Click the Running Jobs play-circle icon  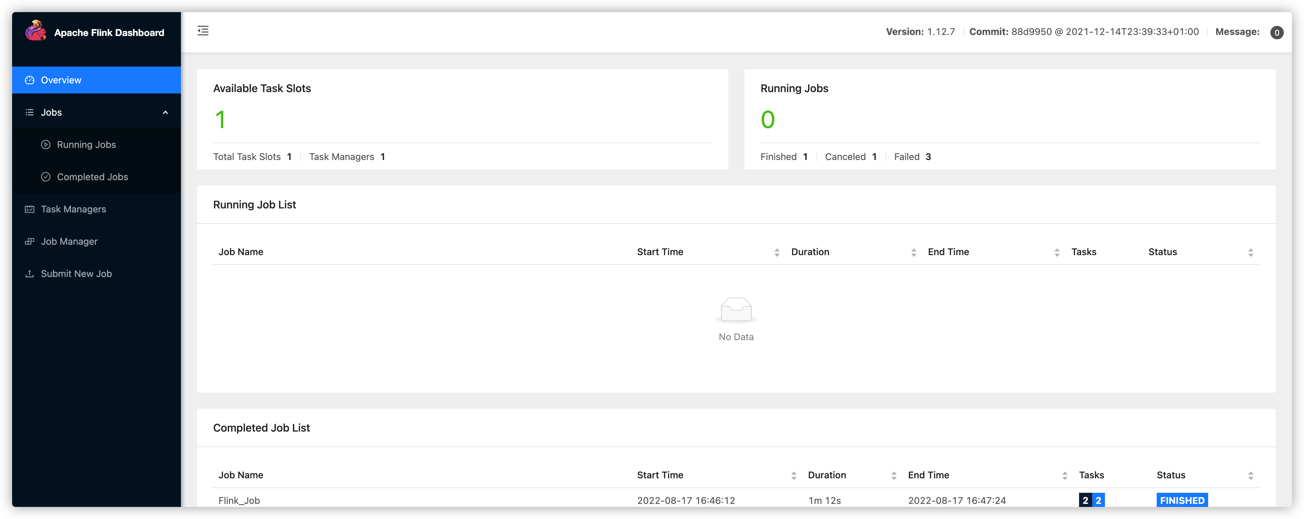point(45,145)
